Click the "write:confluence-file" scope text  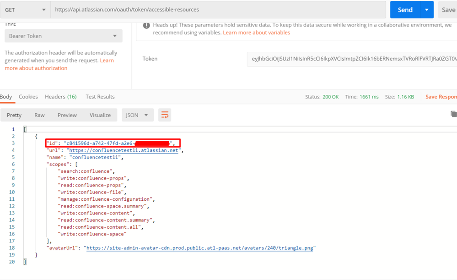91,192
